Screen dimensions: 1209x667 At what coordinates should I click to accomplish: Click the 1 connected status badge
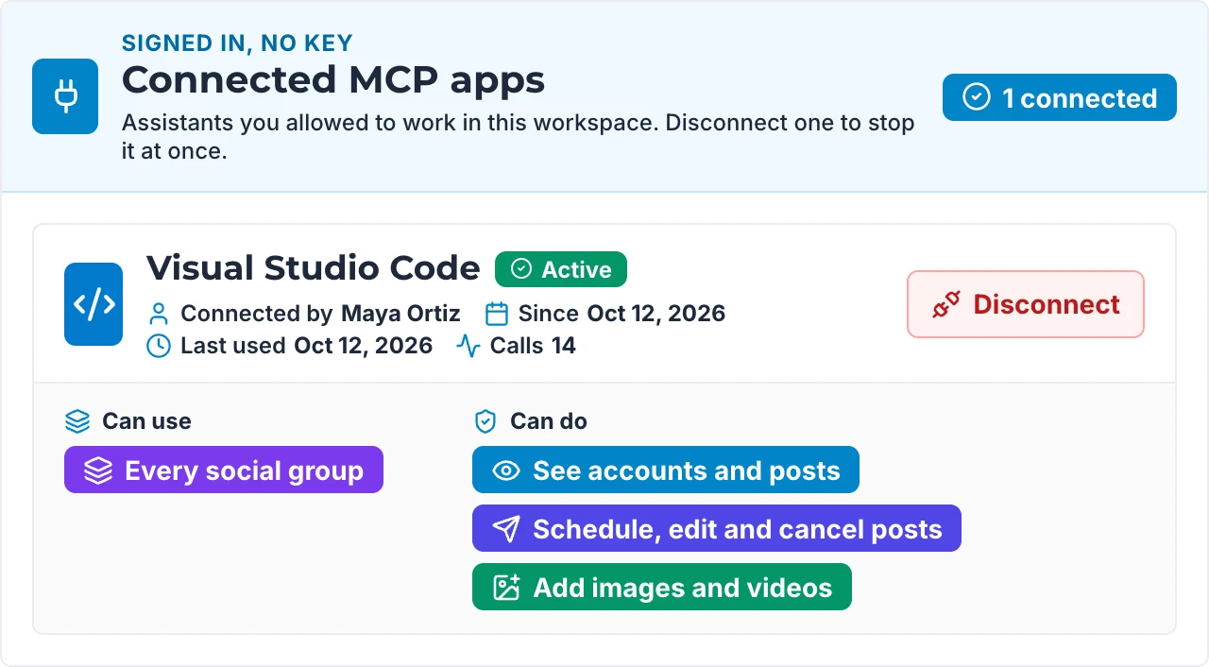click(1059, 97)
